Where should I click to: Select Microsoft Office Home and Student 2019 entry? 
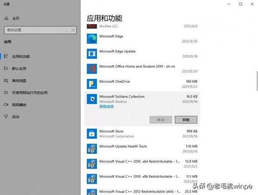point(137,66)
